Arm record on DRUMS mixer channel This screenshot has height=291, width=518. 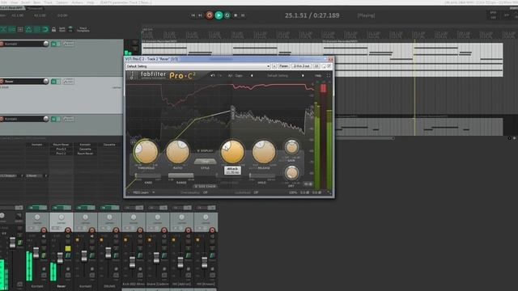coord(116,230)
